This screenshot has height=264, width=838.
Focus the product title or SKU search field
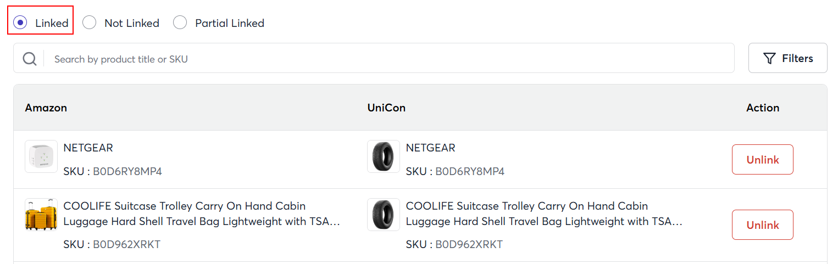(x=385, y=59)
